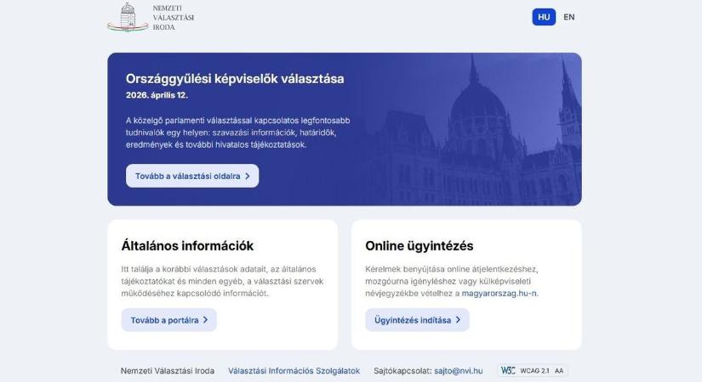Open Tovább a portálra button
Image resolution: width=702 pixels, height=382 pixels.
[x=168, y=320]
